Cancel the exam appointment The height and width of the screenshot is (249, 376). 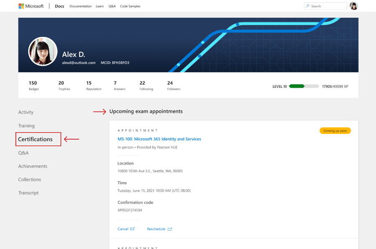[x=123, y=229]
